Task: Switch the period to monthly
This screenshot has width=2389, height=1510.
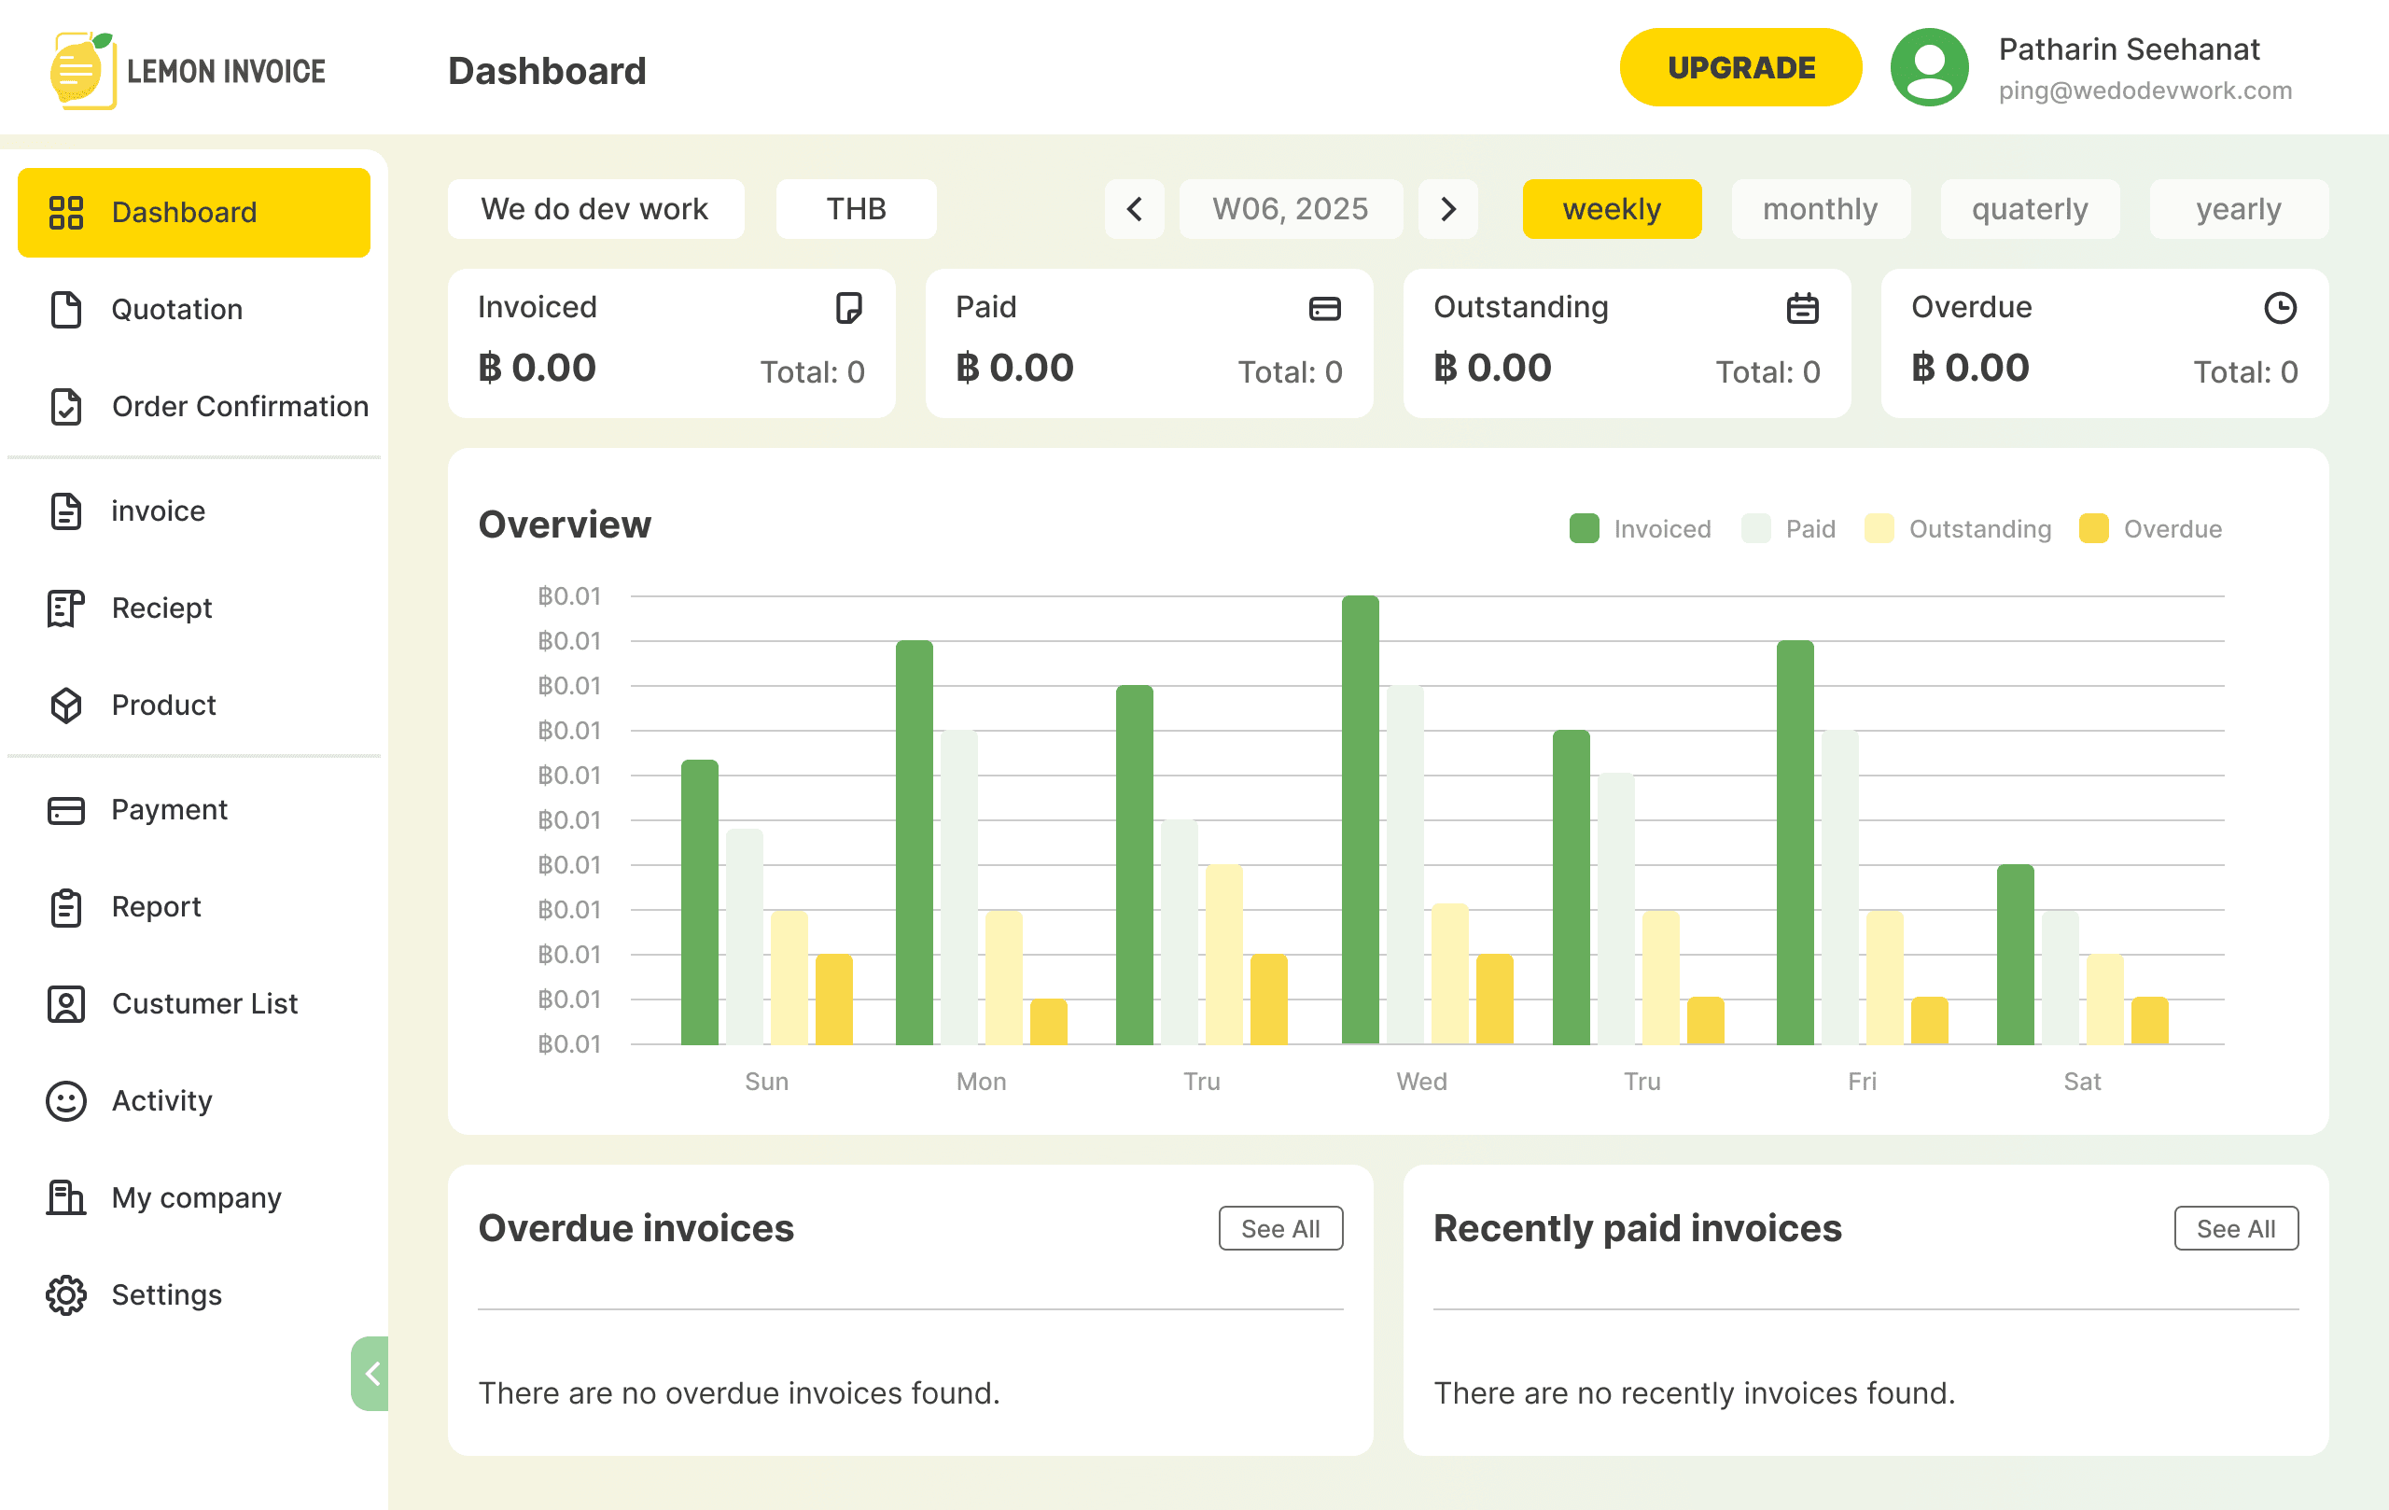Action: point(1820,209)
